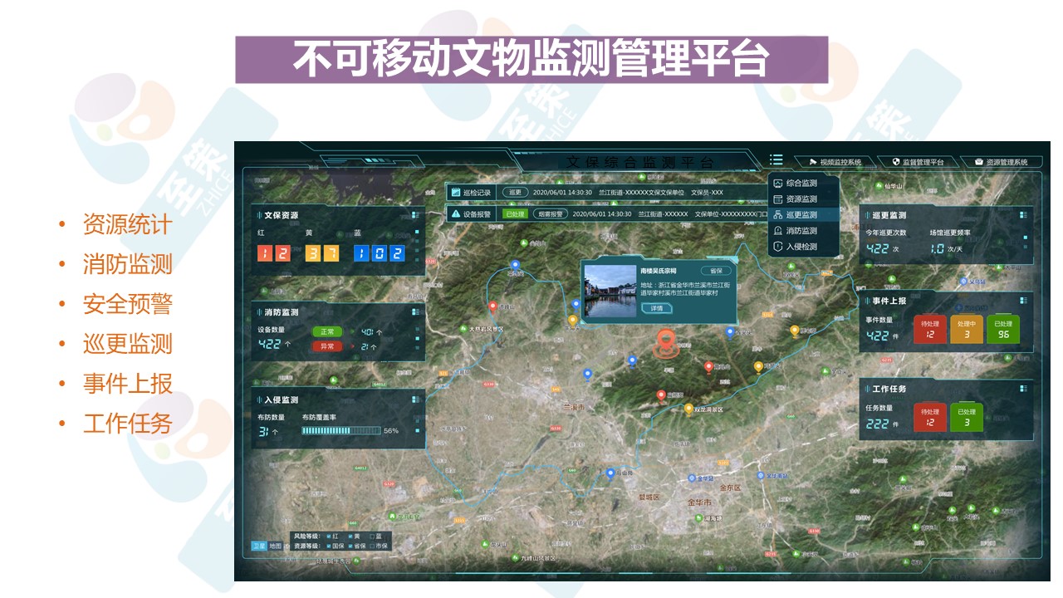The height and width of the screenshot is (598, 1063).
Task: Click the 已处理 status on 设备报警 bar
Action: tap(515, 212)
